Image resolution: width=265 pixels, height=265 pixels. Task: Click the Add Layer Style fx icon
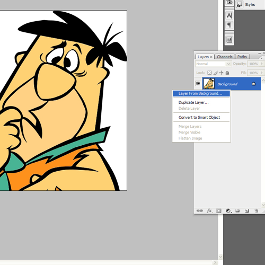[209, 210]
